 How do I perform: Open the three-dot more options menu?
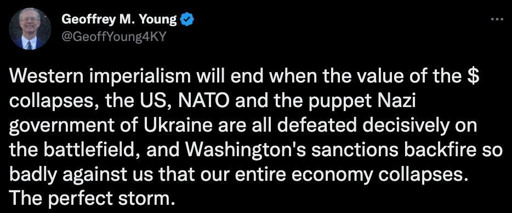[x=497, y=19]
